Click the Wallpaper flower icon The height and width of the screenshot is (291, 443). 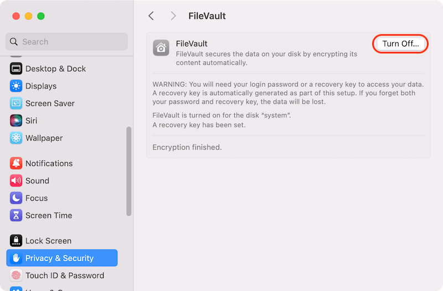16,138
